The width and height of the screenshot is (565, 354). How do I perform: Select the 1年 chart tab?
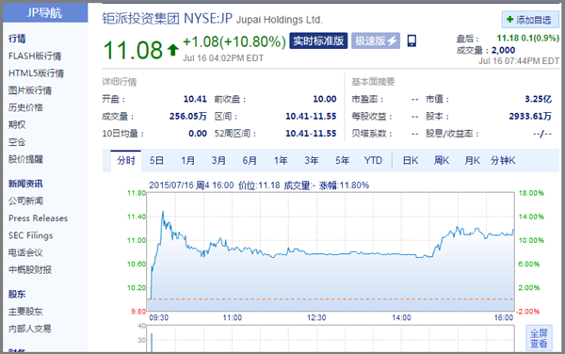[x=281, y=160]
